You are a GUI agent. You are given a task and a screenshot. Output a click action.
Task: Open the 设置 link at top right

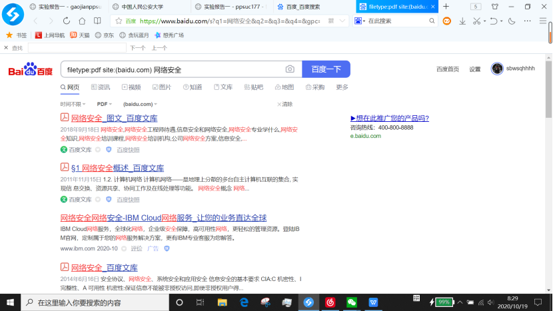tap(474, 69)
